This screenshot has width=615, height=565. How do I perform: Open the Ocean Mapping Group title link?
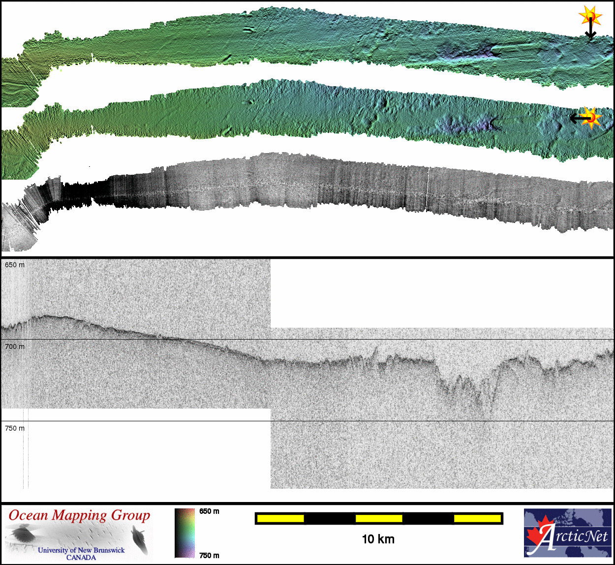point(79,515)
